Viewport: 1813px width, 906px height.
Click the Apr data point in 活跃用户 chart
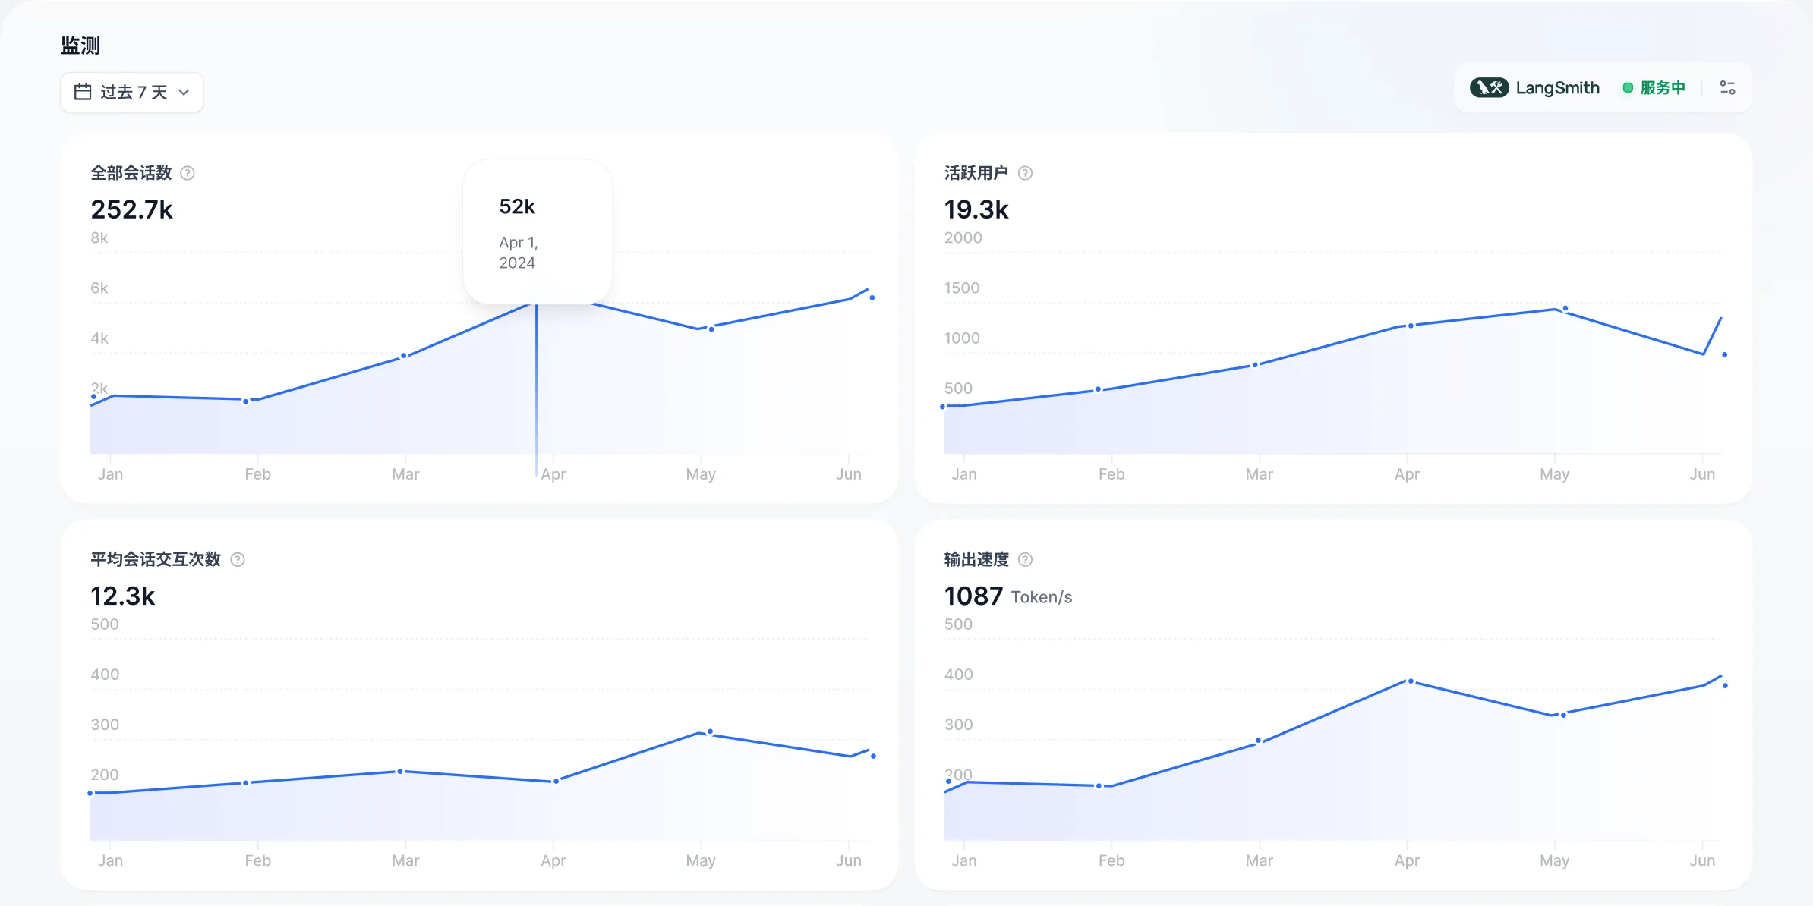tap(1411, 326)
